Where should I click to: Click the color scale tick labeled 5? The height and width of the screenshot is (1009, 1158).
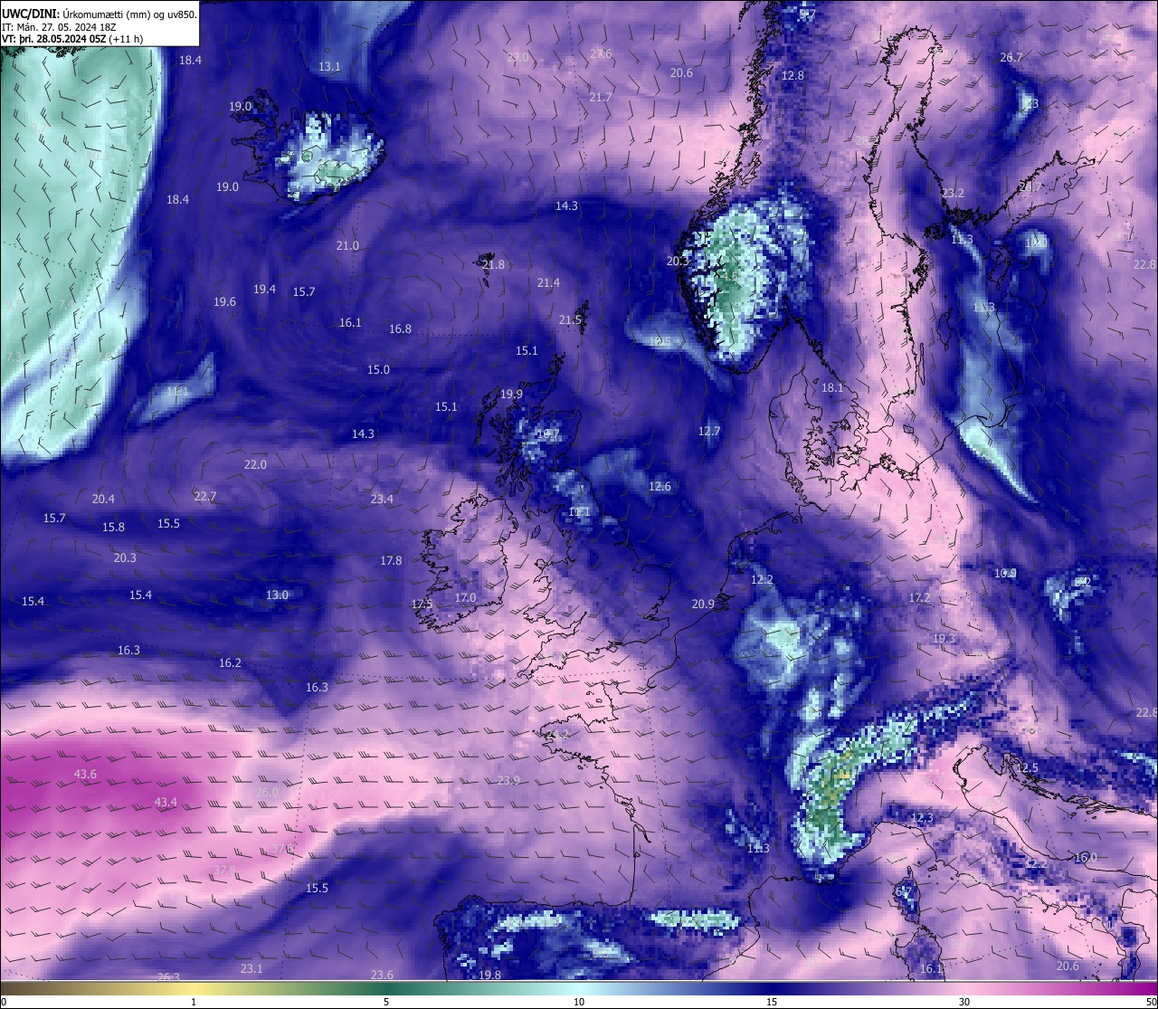click(386, 1003)
